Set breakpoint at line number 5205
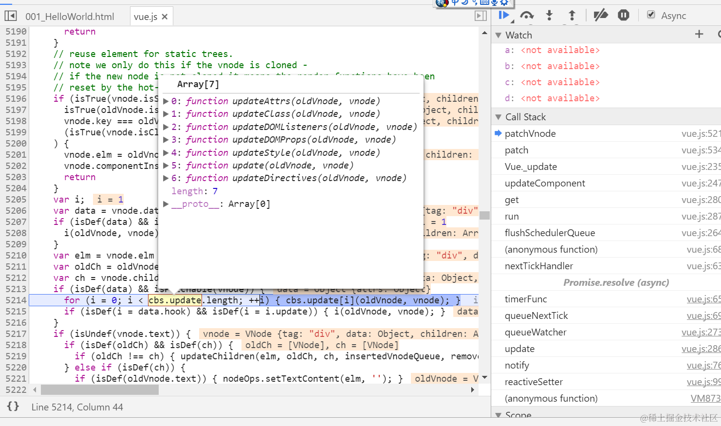Viewport: 721px width, 426px height. point(16,200)
